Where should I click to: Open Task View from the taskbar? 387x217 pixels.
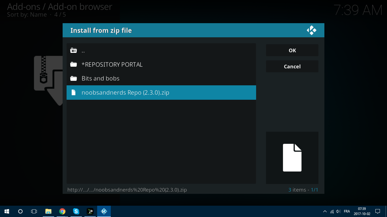click(x=34, y=211)
